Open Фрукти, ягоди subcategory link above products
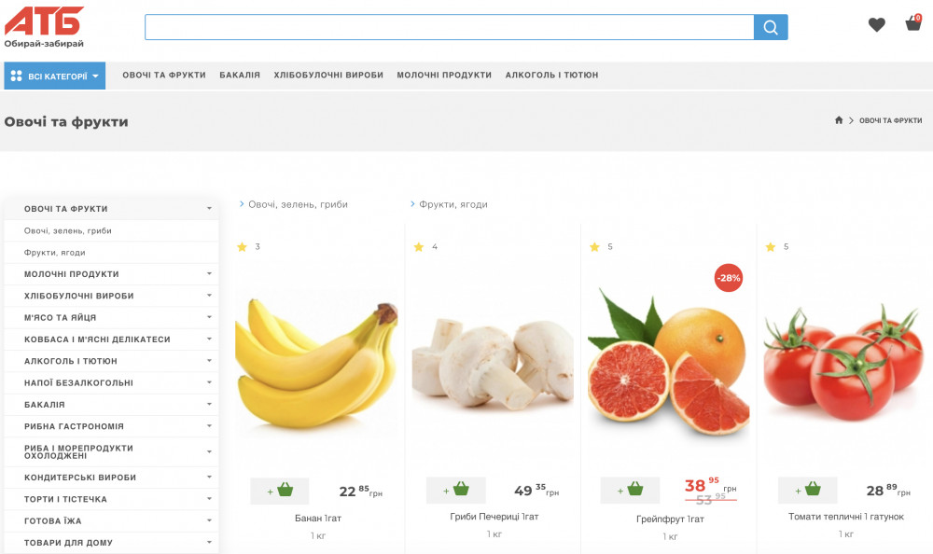This screenshot has height=554, width=933. (x=453, y=204)
